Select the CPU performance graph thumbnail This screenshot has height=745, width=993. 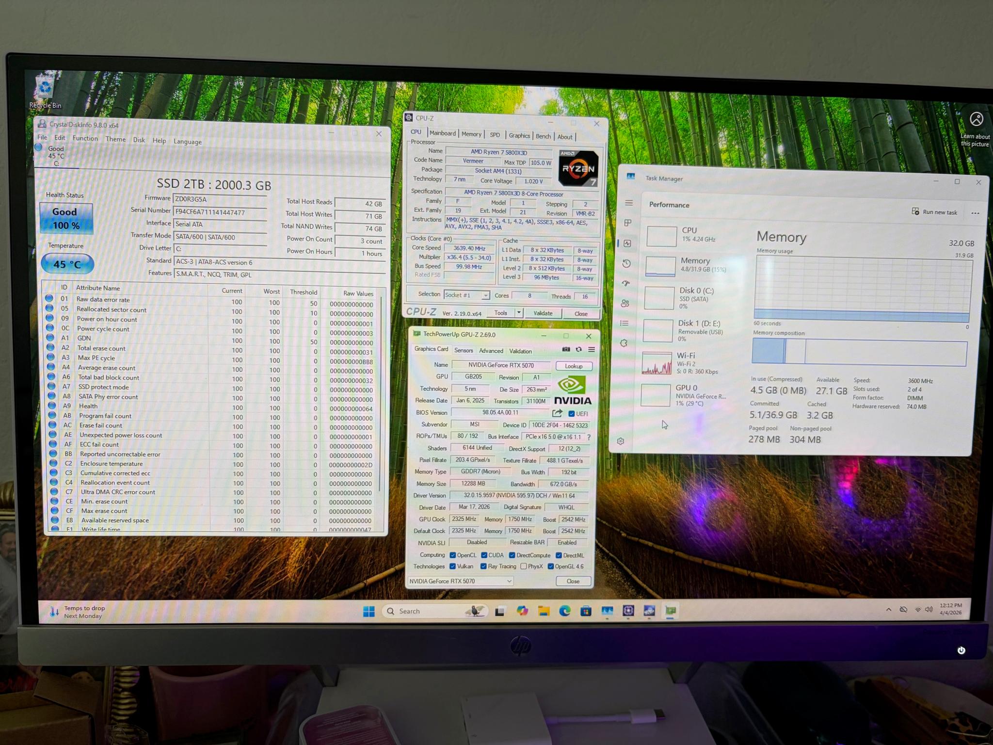[662, 236]
